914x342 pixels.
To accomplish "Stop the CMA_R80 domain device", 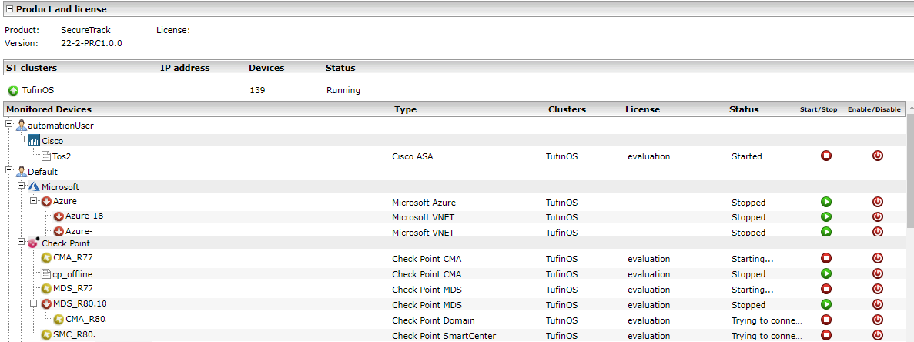I will [x=825, y=320].
